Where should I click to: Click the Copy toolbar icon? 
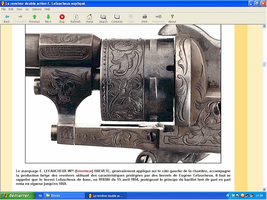(x=131, y=17)
